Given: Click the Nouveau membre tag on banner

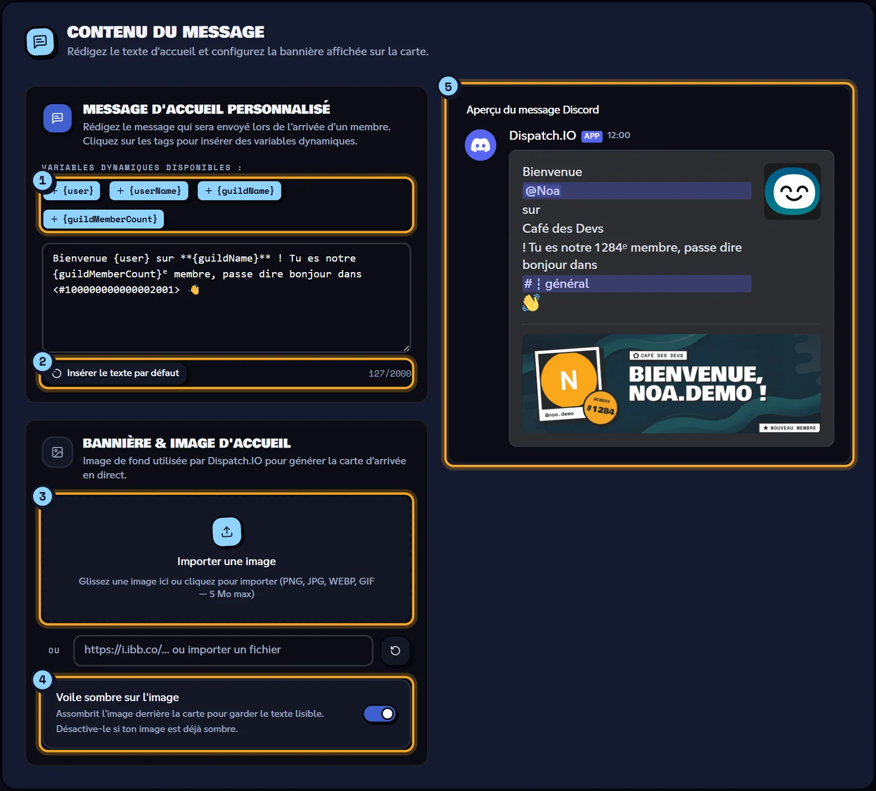Looking at the screenshot, I should click(x=789, y=428).
